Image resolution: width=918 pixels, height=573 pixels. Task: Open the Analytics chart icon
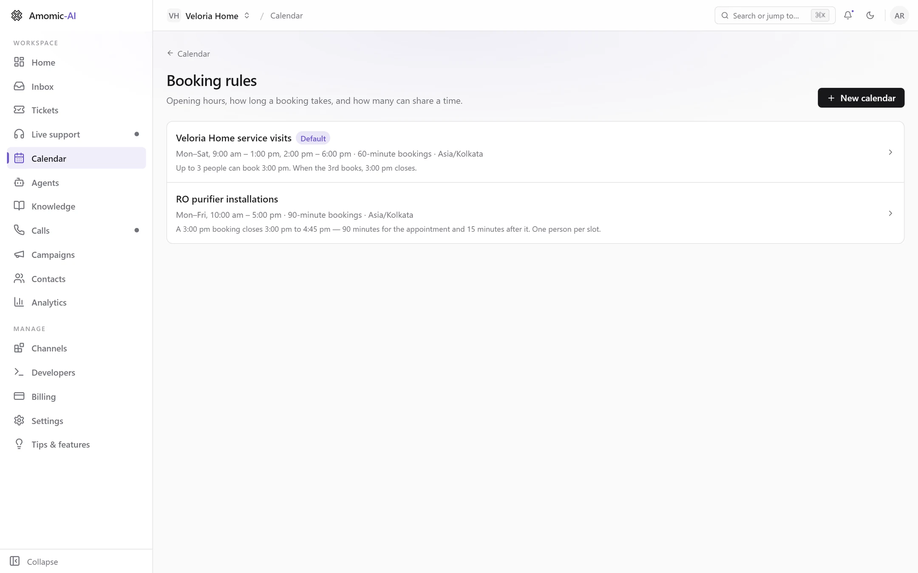point(19,302)
